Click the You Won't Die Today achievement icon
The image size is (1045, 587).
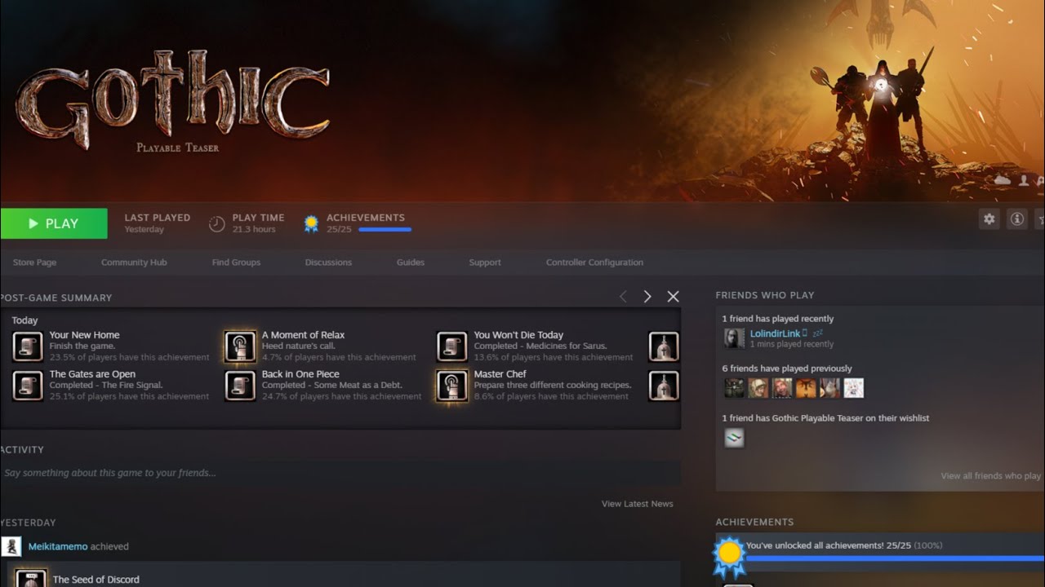tap(452, 346)
